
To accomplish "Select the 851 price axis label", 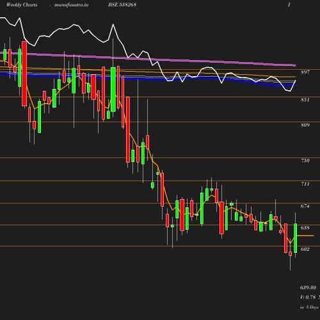I will point(305,100).
